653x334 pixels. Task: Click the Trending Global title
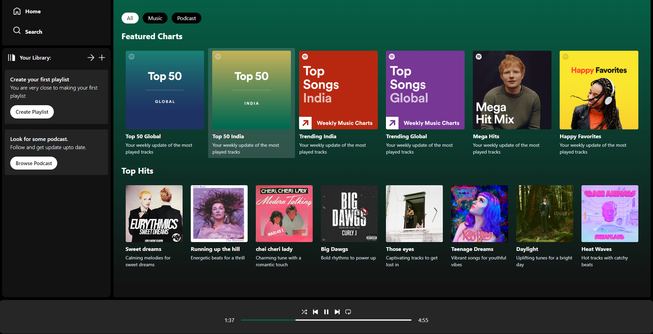pyautogui.click(x=406, y=136)
